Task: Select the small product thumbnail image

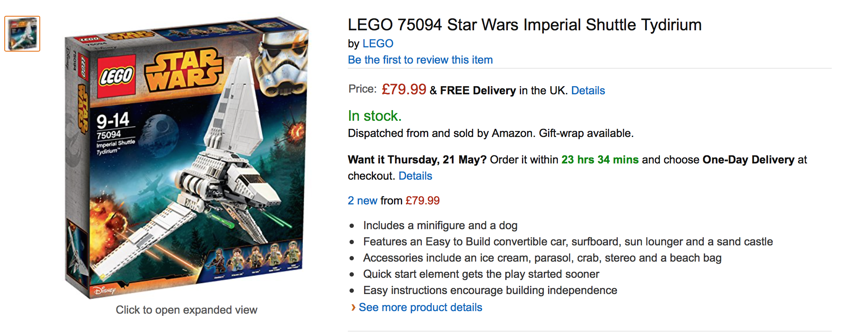Action: (x=22, y=34)
